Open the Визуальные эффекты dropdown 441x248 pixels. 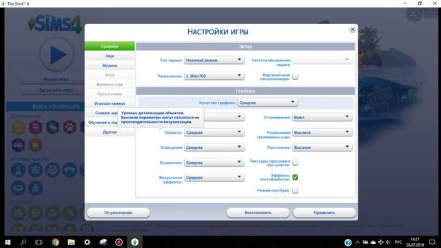click(x=214, y=178)
